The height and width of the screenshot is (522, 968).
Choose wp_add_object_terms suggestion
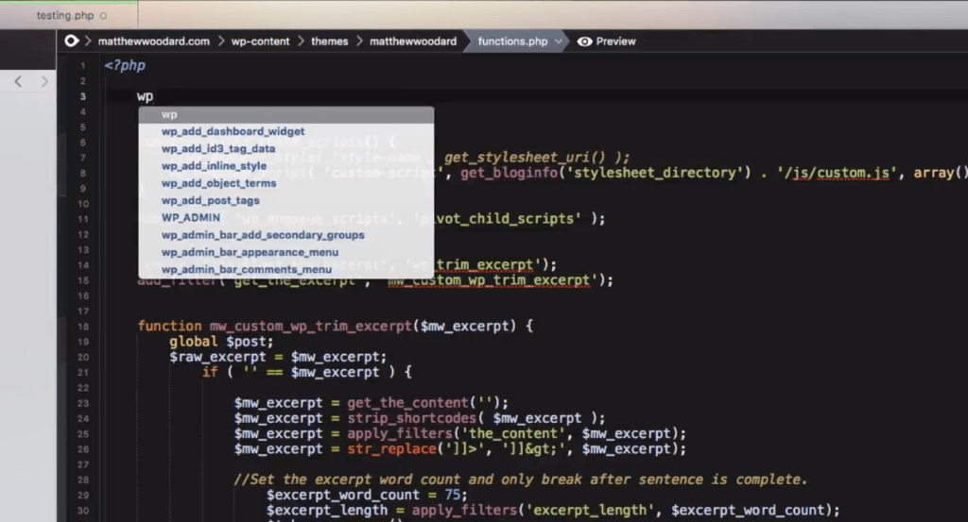[x=286, y=183]
